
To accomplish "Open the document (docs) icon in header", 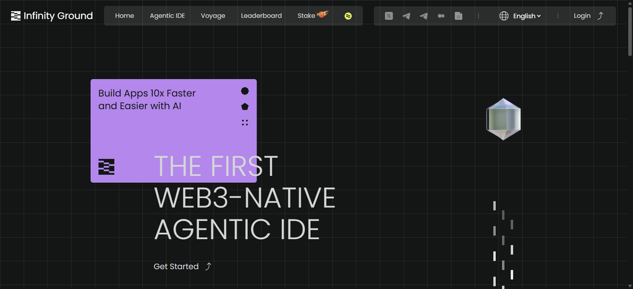I will [x=458, y=16].
